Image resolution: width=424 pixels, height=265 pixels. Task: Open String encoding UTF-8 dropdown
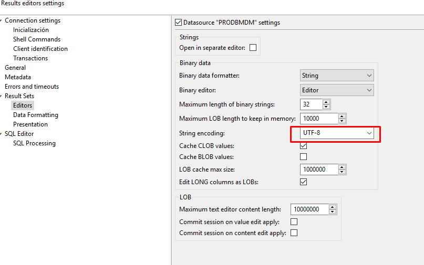[x=337, y=133]
